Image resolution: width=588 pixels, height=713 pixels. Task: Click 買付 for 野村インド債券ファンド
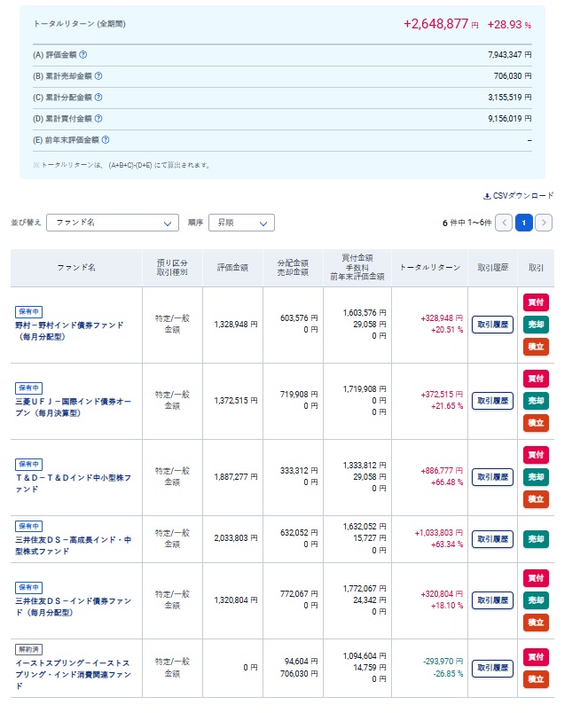[x=536, y=302]
